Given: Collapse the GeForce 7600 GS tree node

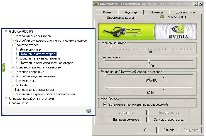Looking at the screenshot, I should click(6, 32).
